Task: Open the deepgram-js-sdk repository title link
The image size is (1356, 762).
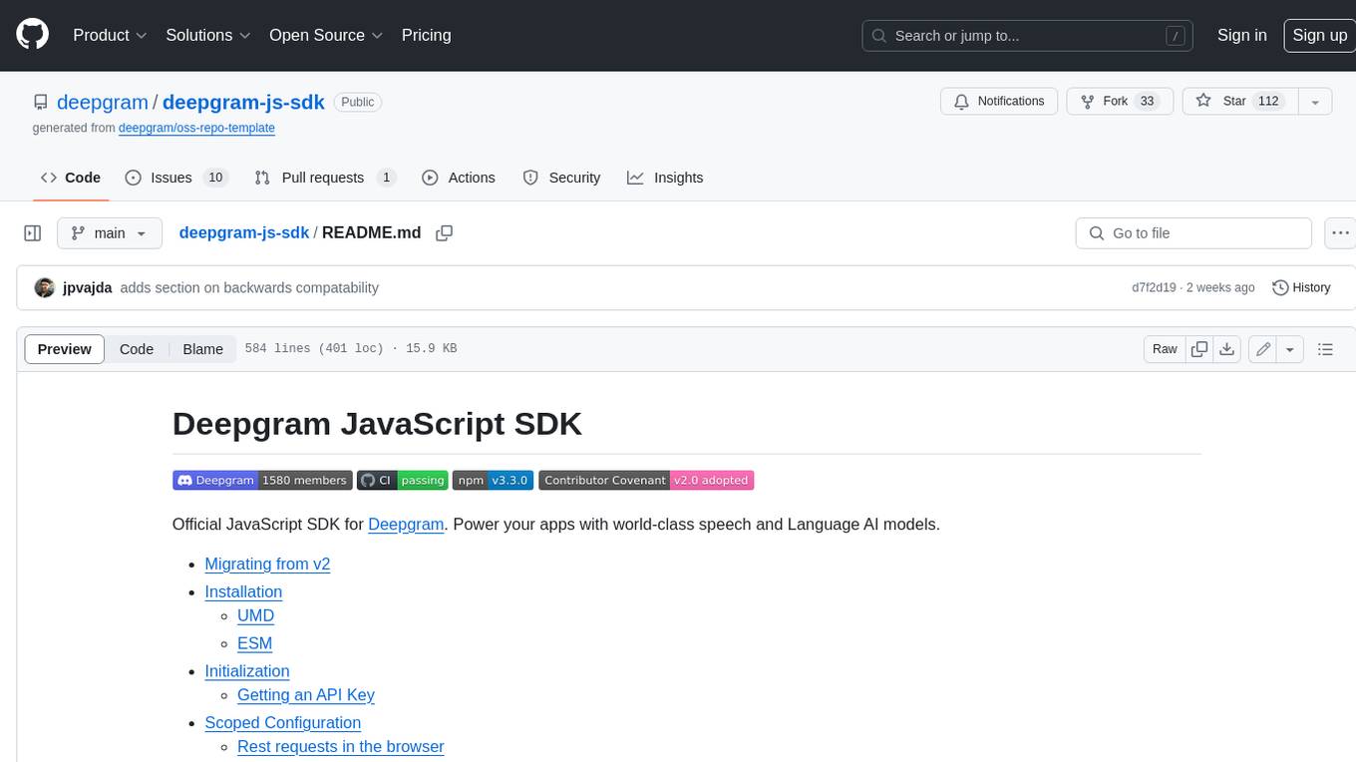Action: coord(243,102)
